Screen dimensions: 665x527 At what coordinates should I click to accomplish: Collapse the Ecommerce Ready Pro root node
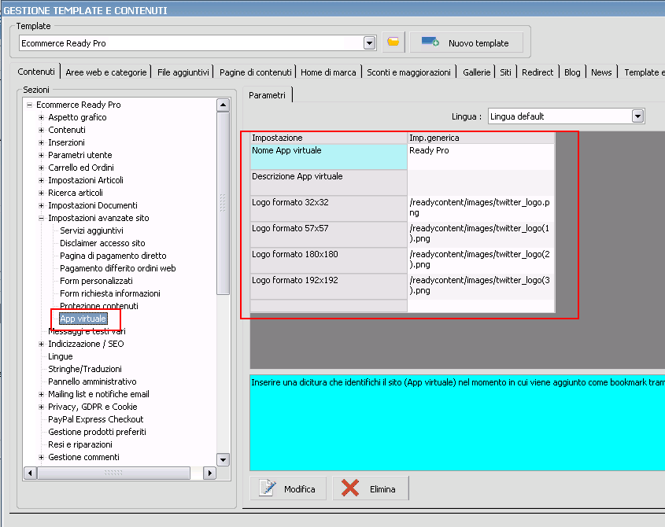pyautogui.click(x=29, y=105)
